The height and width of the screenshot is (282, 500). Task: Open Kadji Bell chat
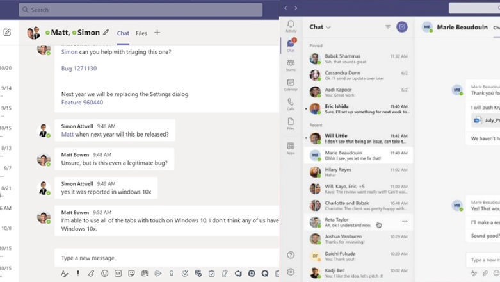(x=359, y=273)
